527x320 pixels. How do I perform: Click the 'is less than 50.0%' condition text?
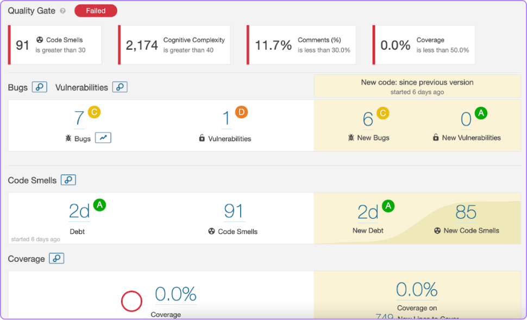(443, 50)
